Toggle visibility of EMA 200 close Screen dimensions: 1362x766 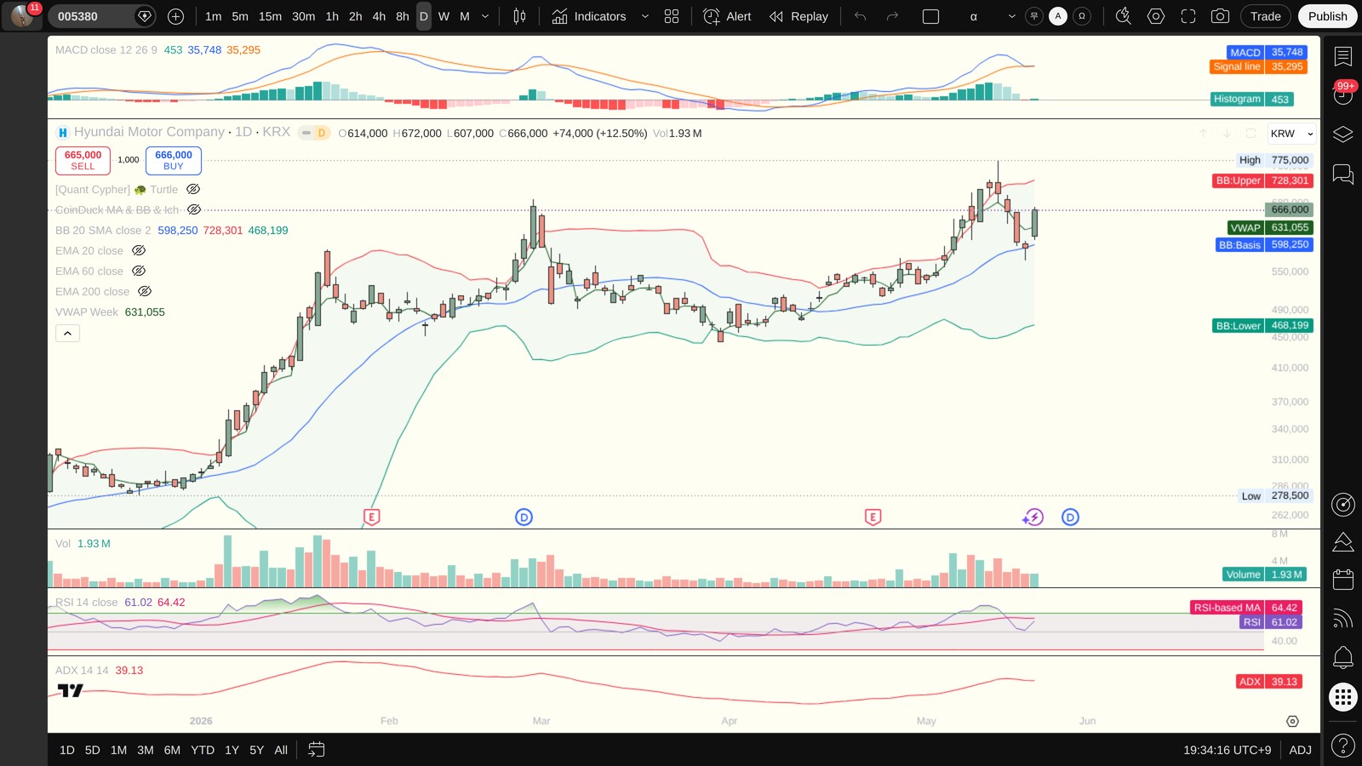click(x=145, y=291)
